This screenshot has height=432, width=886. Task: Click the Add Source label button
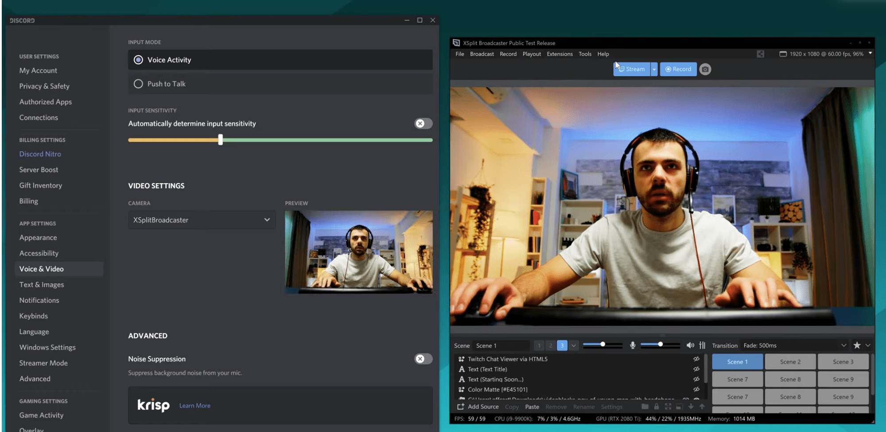pyautogui.click(x=483, y=406)
